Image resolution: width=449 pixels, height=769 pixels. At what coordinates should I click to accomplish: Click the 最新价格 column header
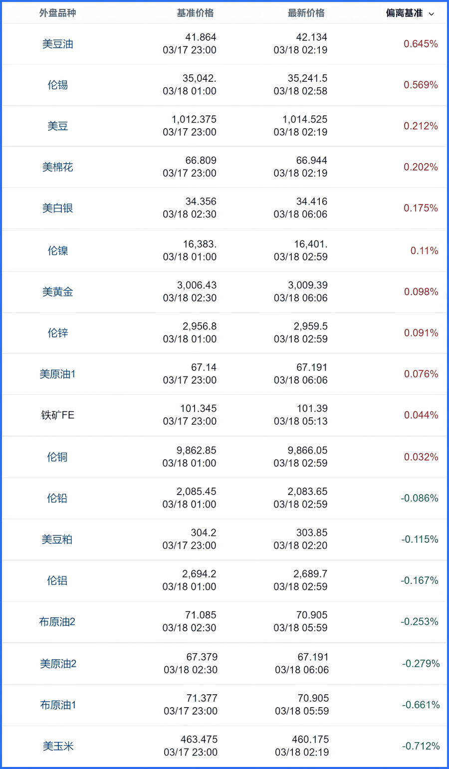[306, 13]
